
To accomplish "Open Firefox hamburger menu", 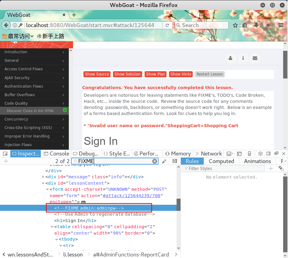I will (281, 25).
